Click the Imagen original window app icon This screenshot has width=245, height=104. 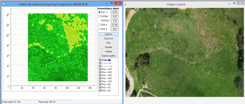126,4
